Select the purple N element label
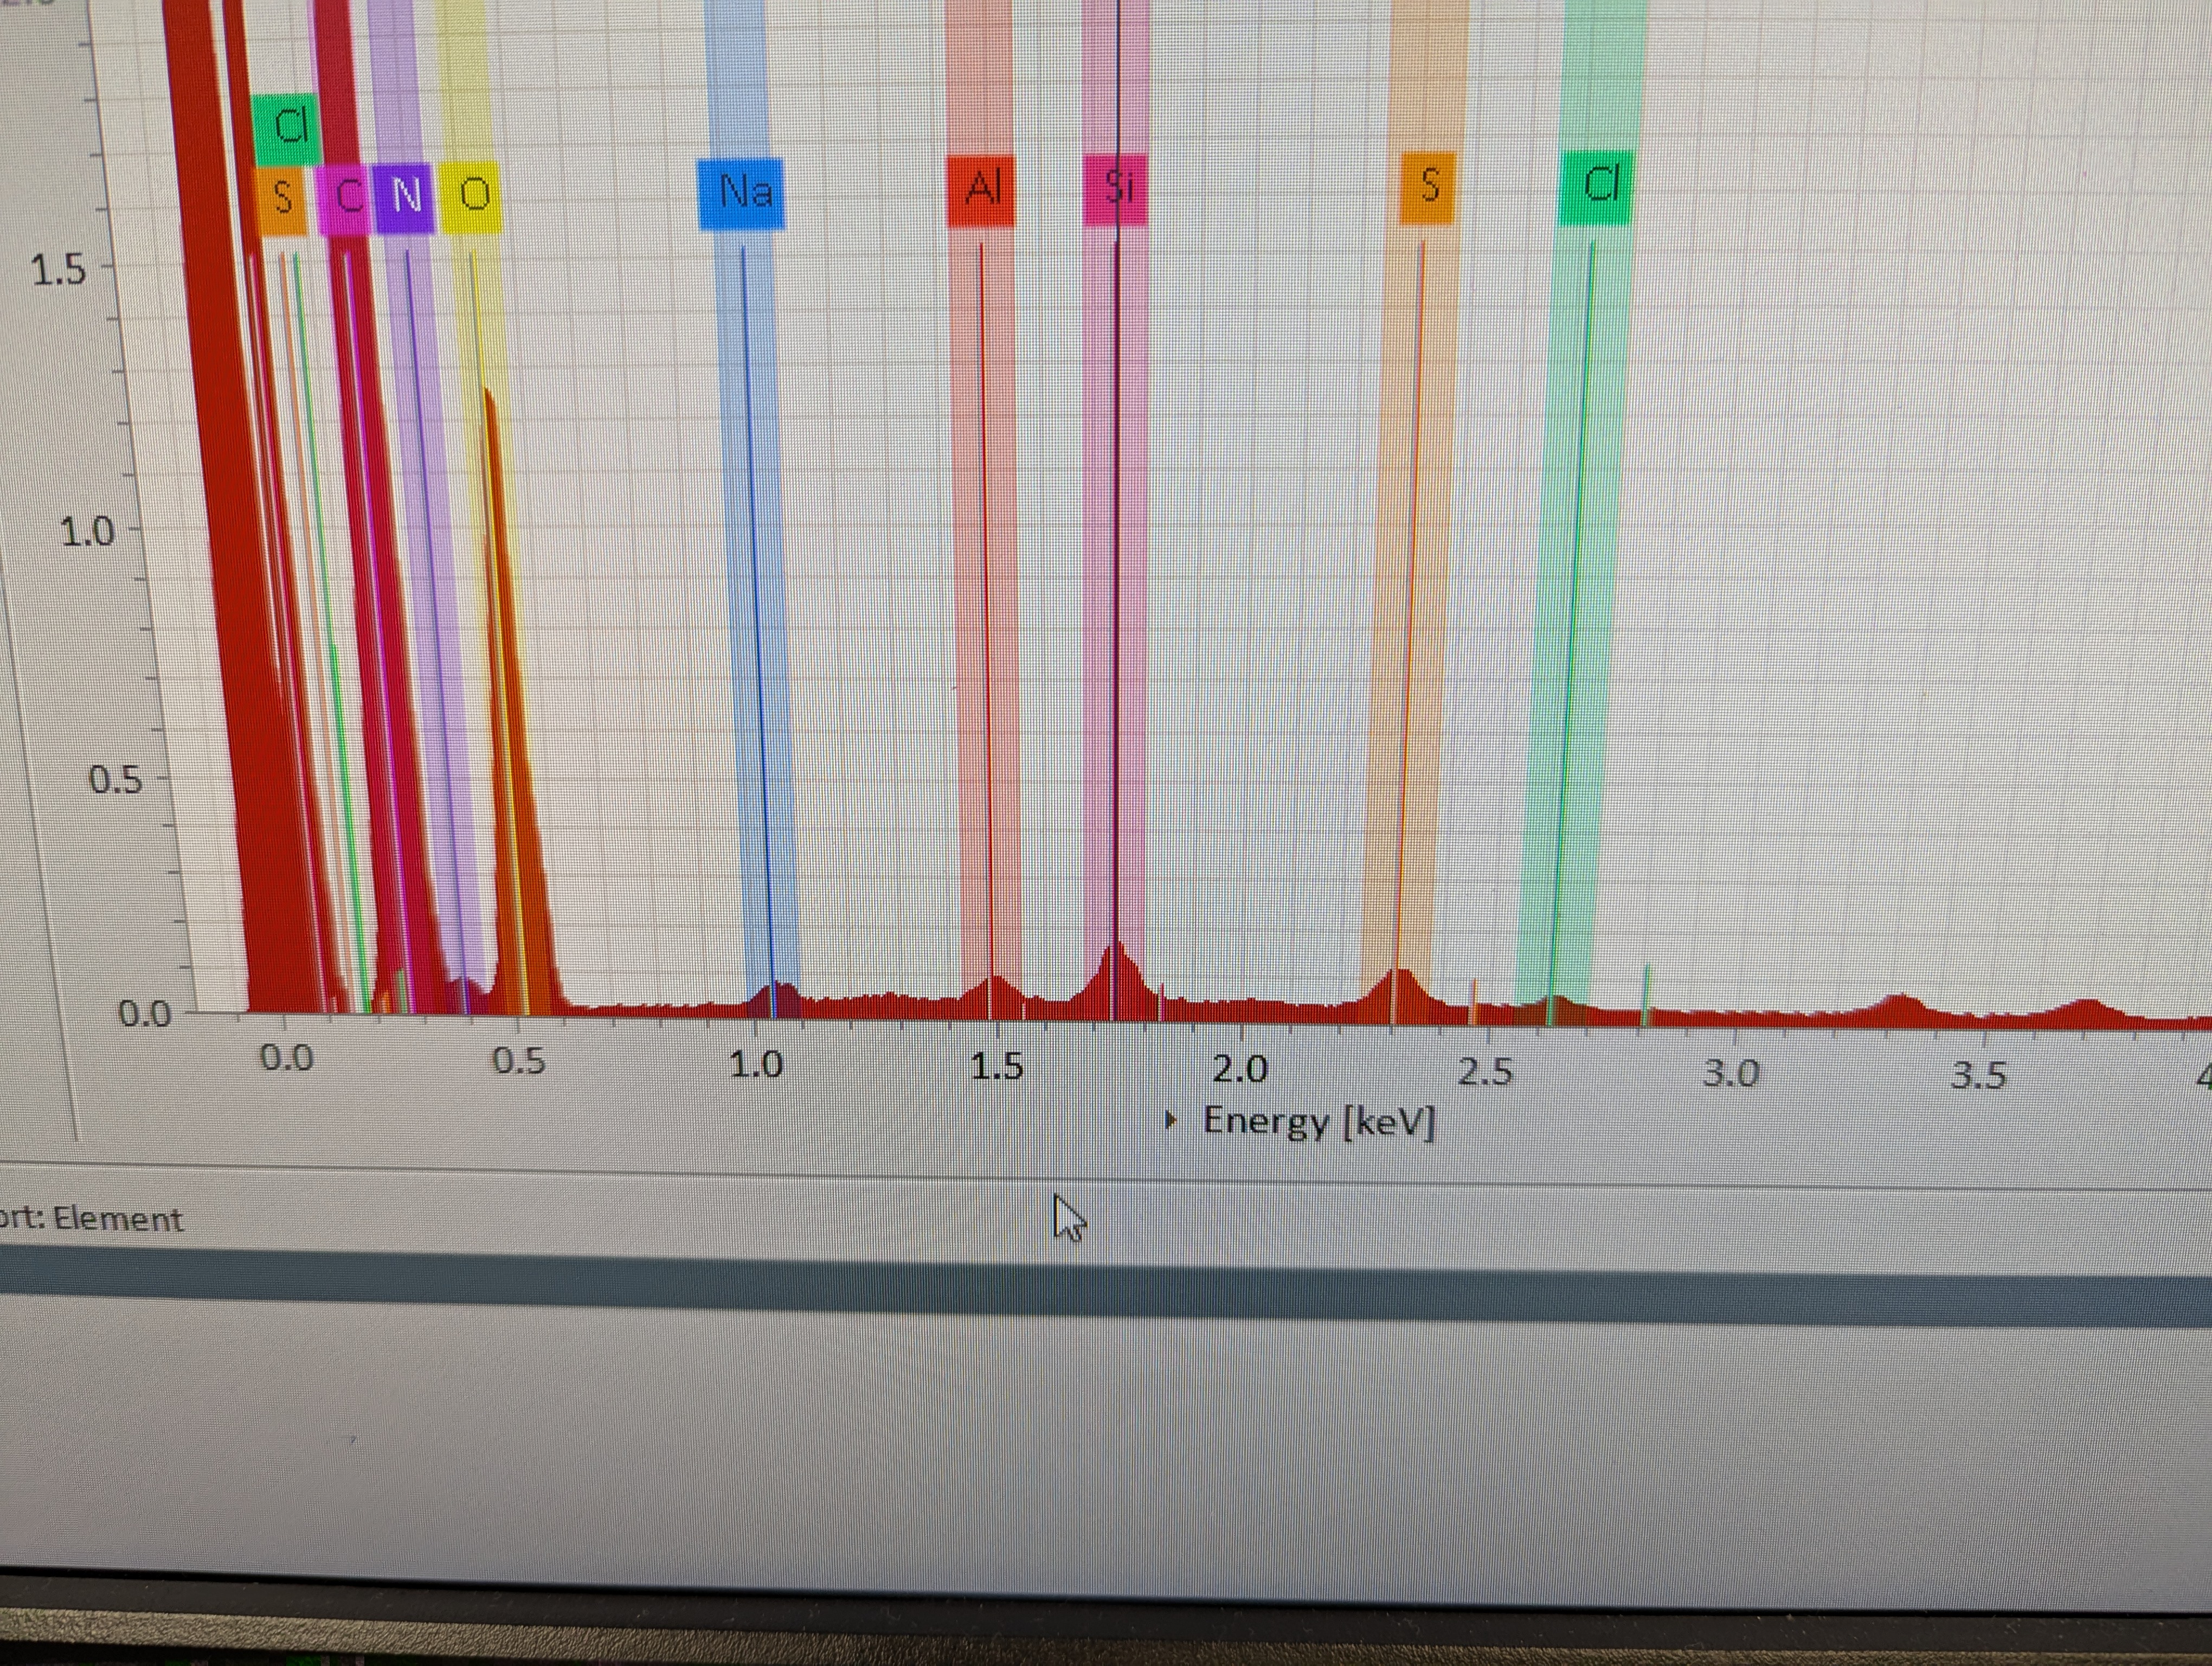The width and height of the screenshot is (2212, 1666). tap(405, 198)
